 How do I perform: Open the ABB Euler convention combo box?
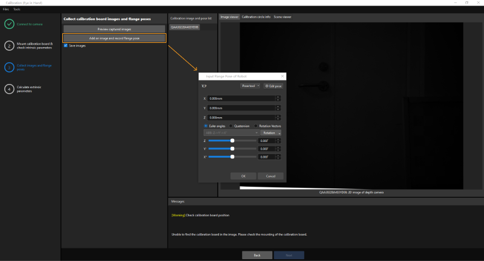[x=231, y=132]
